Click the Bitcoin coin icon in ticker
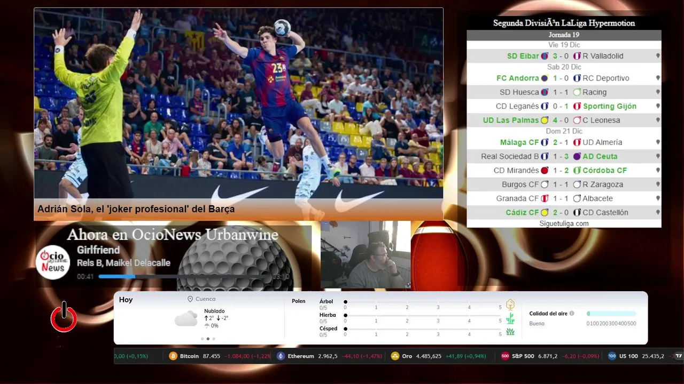Viewport: 684px width, 384px height. tap(173, 356)
